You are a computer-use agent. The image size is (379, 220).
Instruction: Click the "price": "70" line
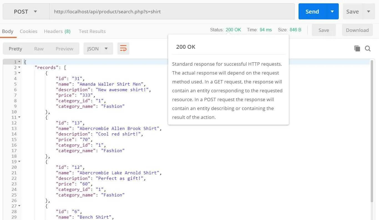74,139
